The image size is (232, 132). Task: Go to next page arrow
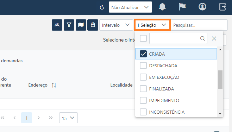point(39,118)
